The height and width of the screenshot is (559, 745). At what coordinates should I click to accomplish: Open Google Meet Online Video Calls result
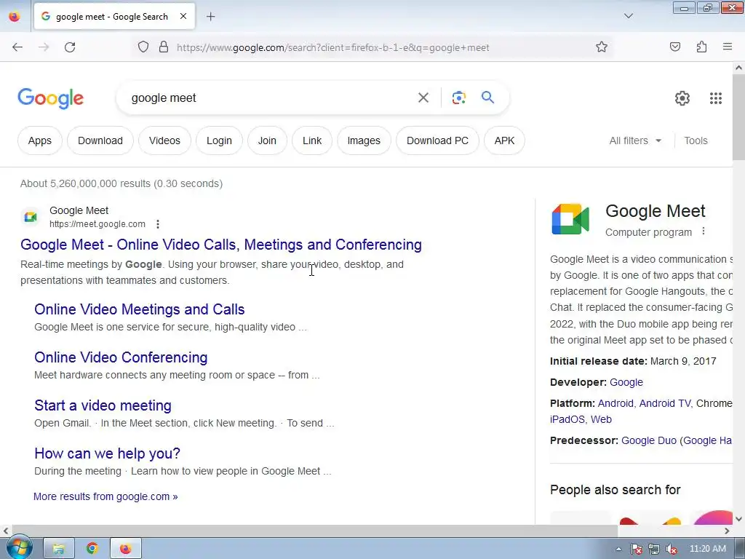point(221,245)
